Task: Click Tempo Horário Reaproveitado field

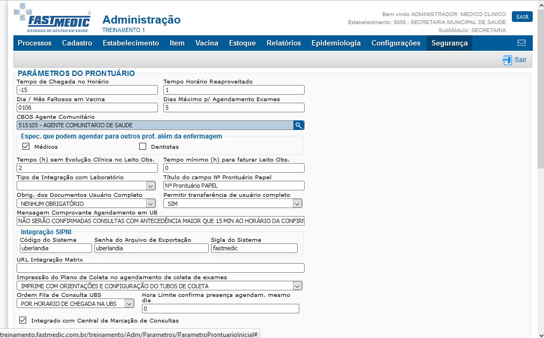Action: (234, 90)
